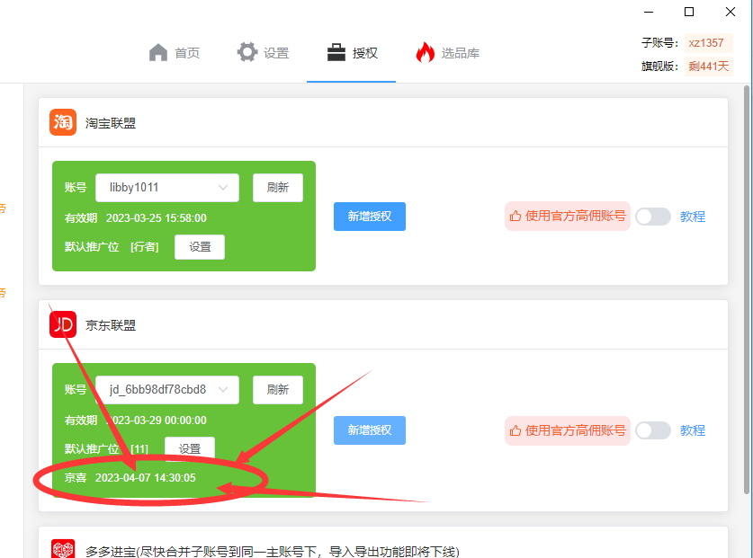Click the red JD 京东联盟 logo
This screenshot has width=753, height=558.
[x=63, y=324]
